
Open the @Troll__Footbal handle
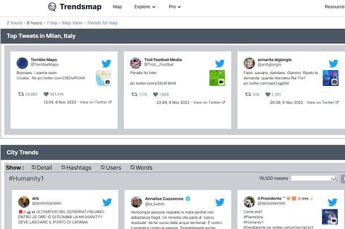[158, 64]
